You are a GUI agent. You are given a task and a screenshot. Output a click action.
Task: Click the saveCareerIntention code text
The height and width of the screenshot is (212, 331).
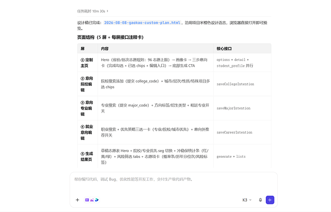click(234, 132)
